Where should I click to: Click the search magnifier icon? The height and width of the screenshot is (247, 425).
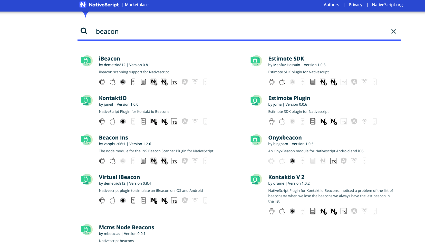tap(84, 31)
